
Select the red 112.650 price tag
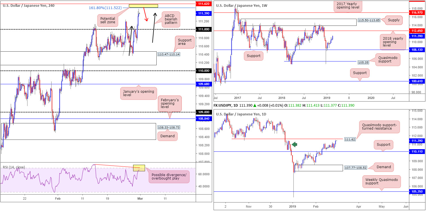(418, 31)
